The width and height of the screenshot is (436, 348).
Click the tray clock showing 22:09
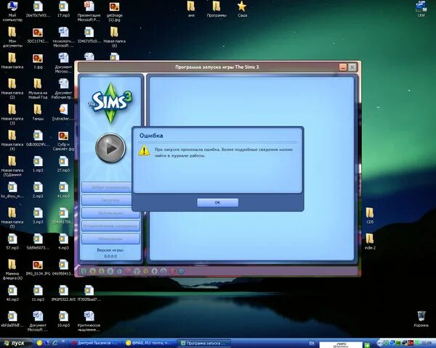point(427,344)
